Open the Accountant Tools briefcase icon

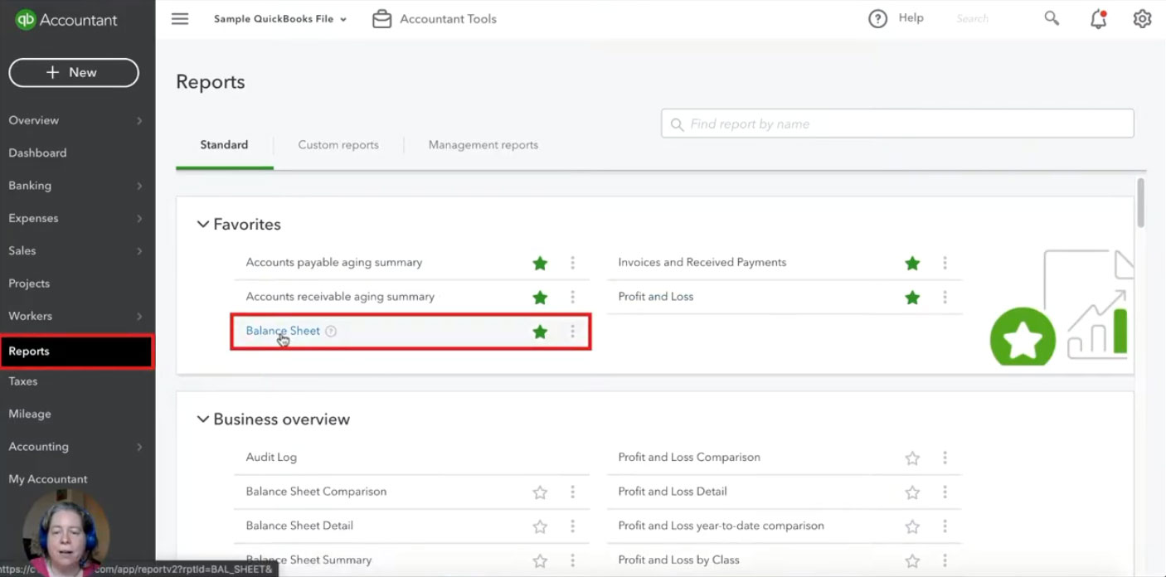(381, 18)
